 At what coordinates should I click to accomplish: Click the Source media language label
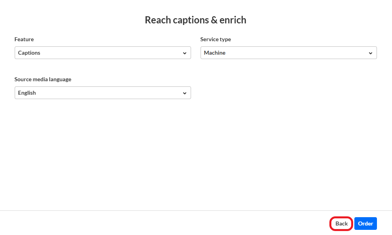click(x=43, y=79)
